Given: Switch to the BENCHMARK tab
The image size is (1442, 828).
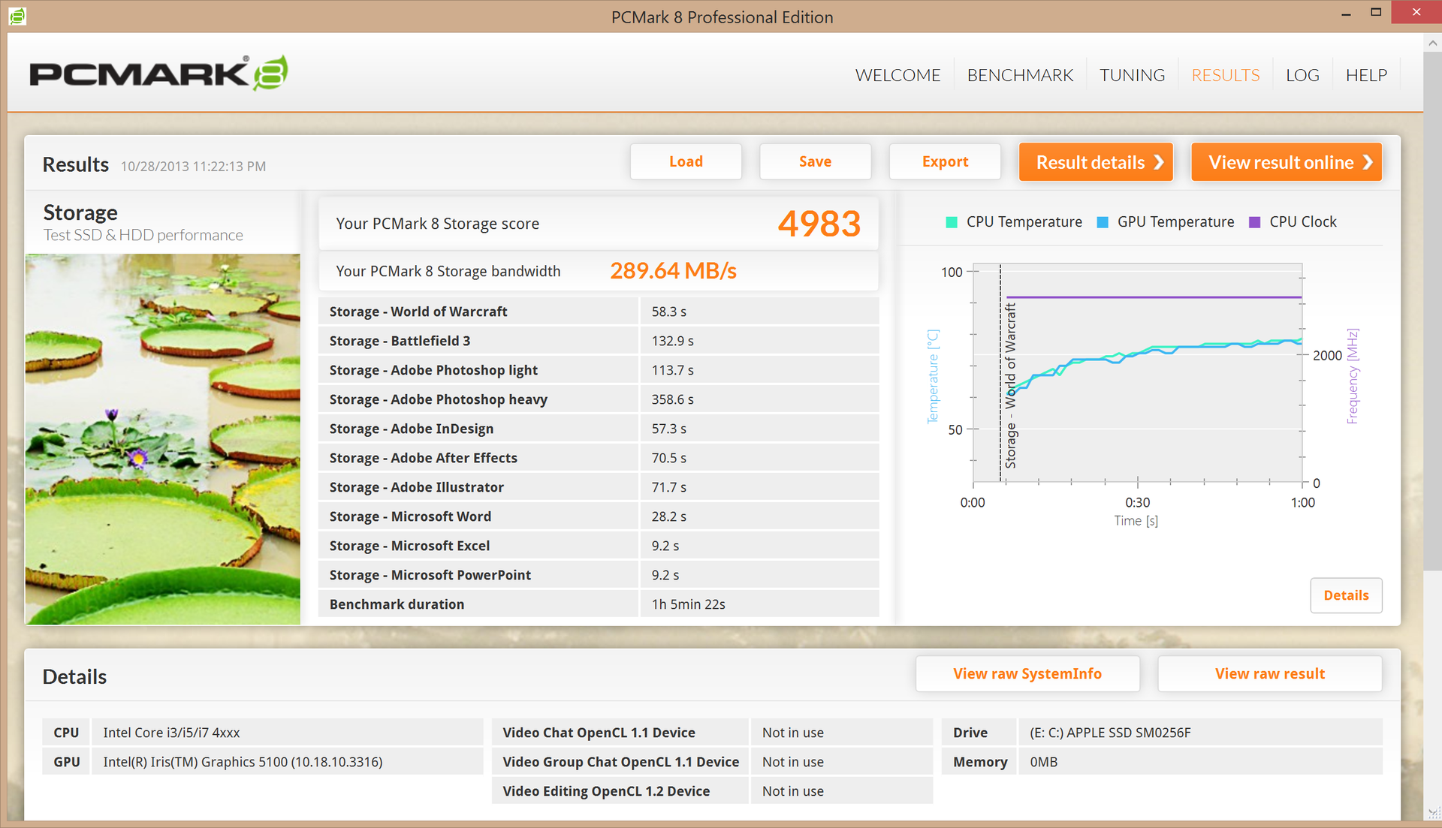Looking at the screenshot, I should [x=1020, y=75].
